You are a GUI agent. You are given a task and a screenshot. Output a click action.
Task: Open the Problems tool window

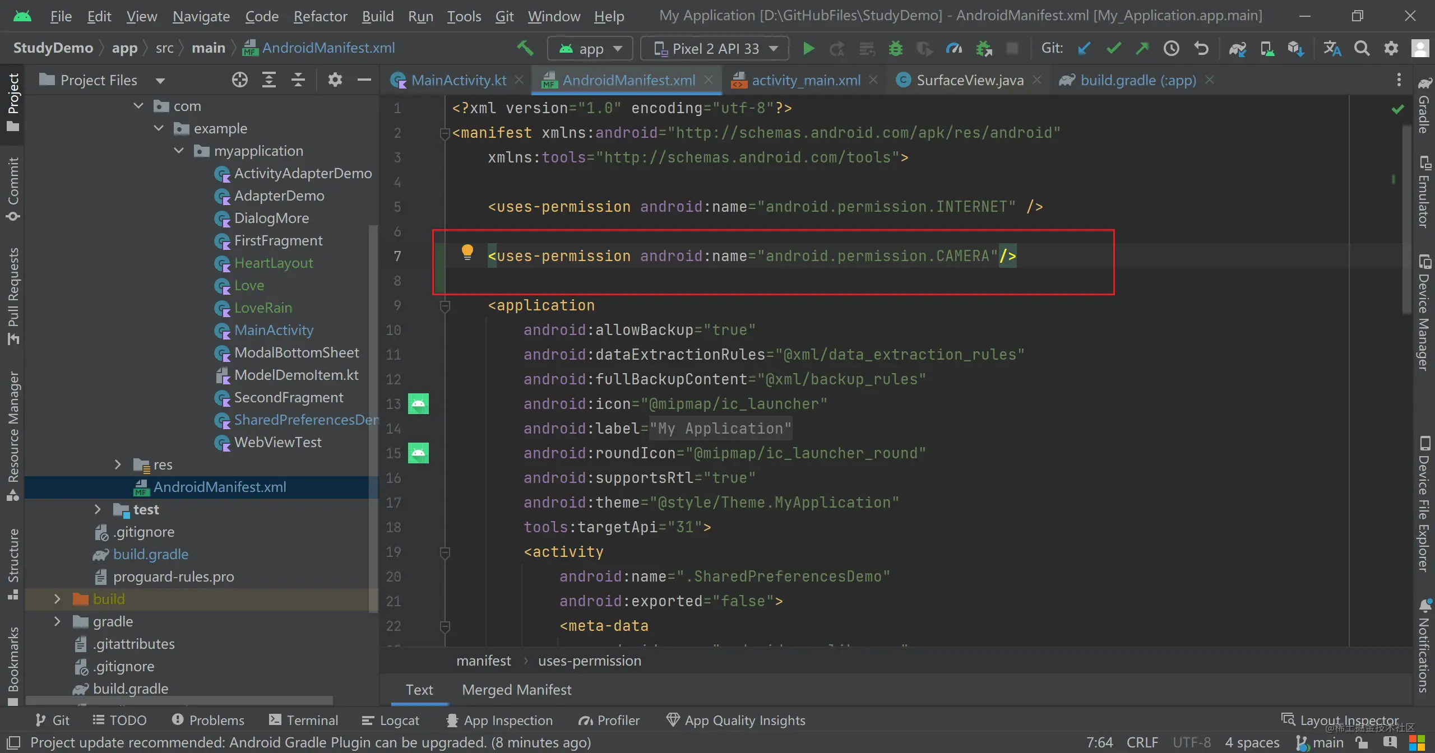(208, 720)
